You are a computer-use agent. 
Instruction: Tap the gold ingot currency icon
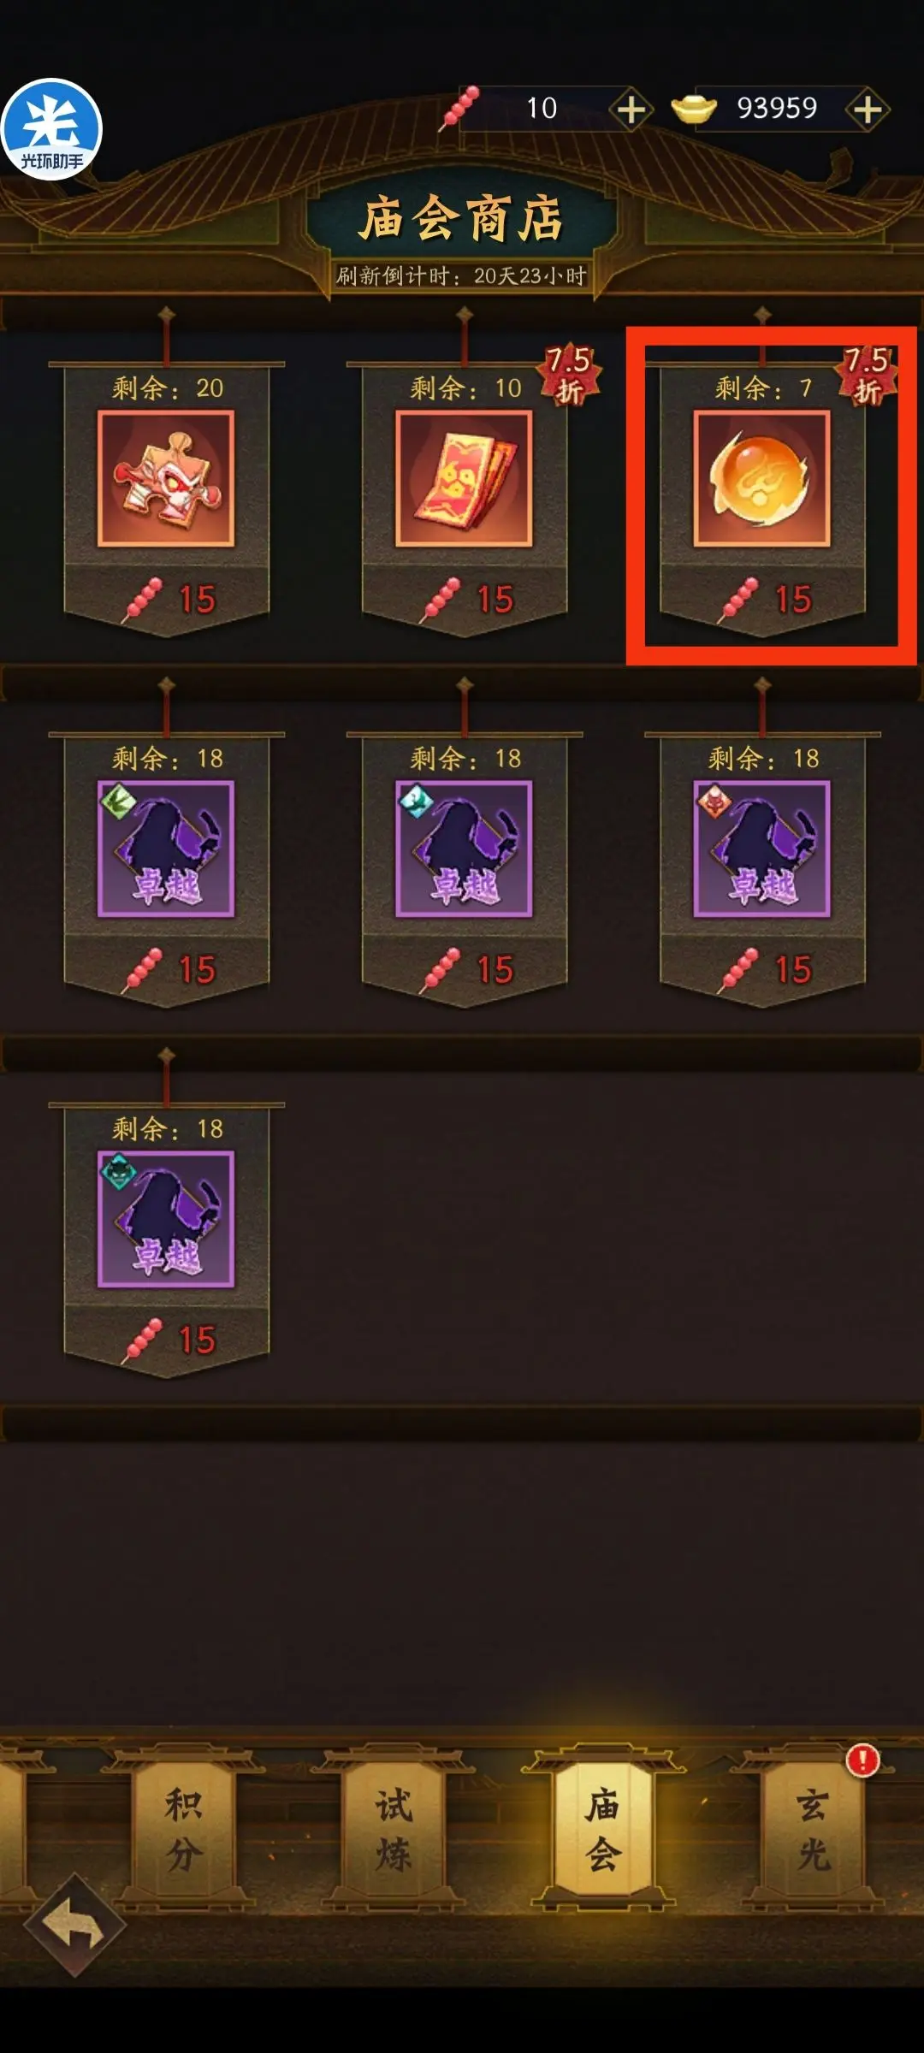694,109
